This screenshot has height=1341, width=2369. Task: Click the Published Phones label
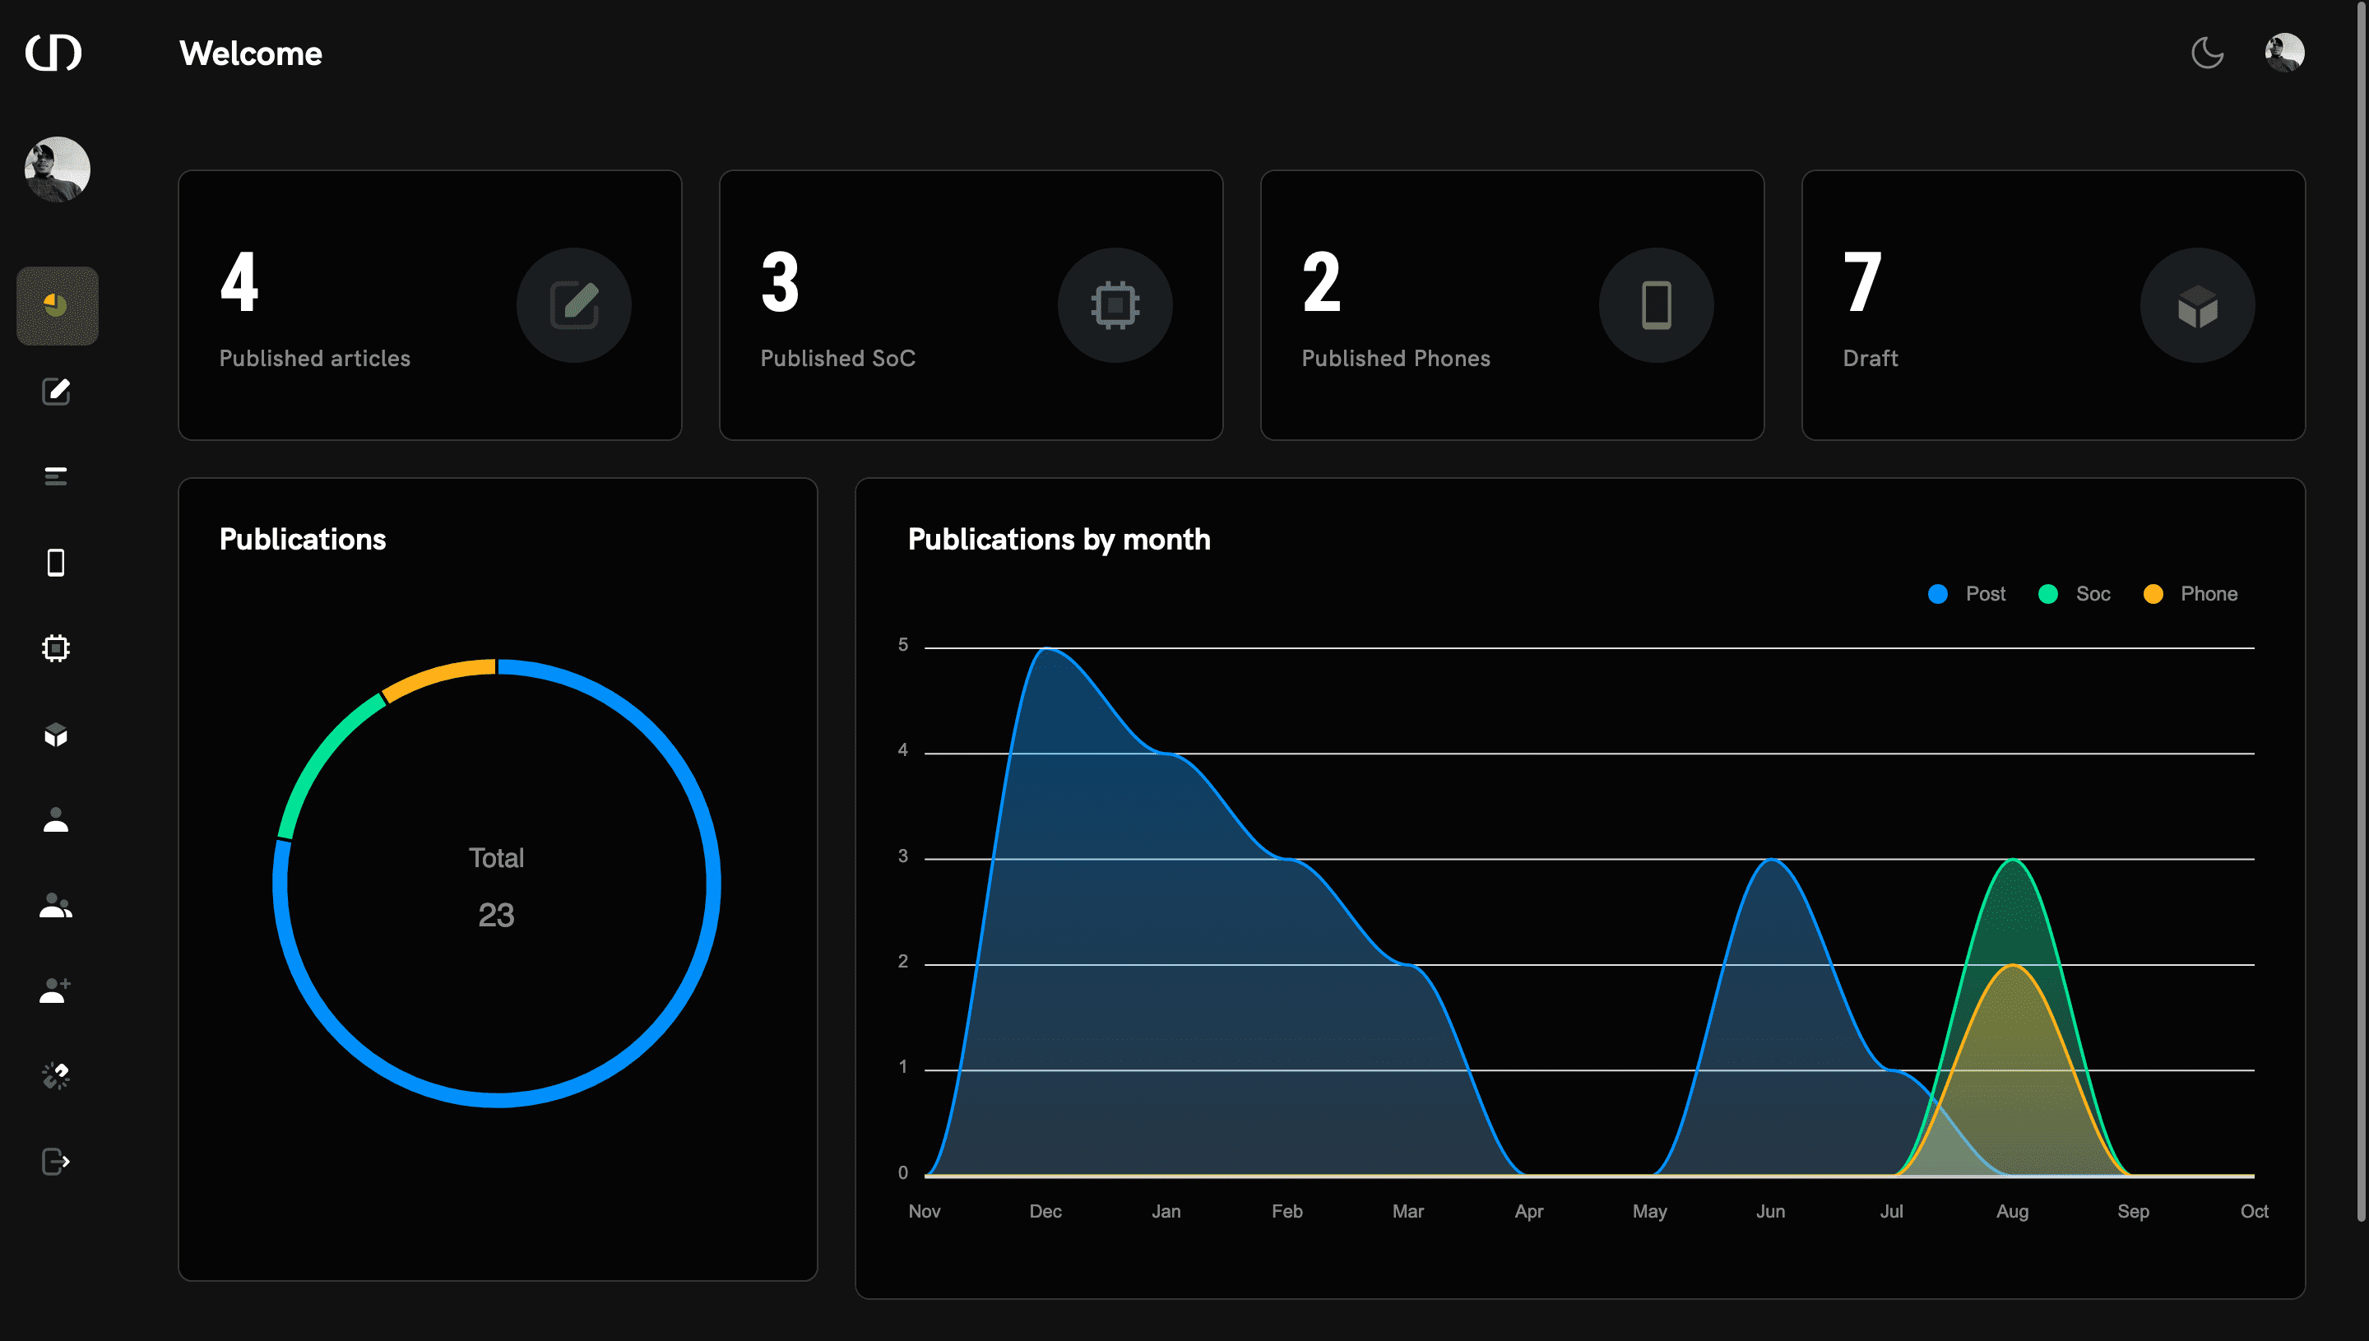pyautogui.click(x=1396, y=358)
